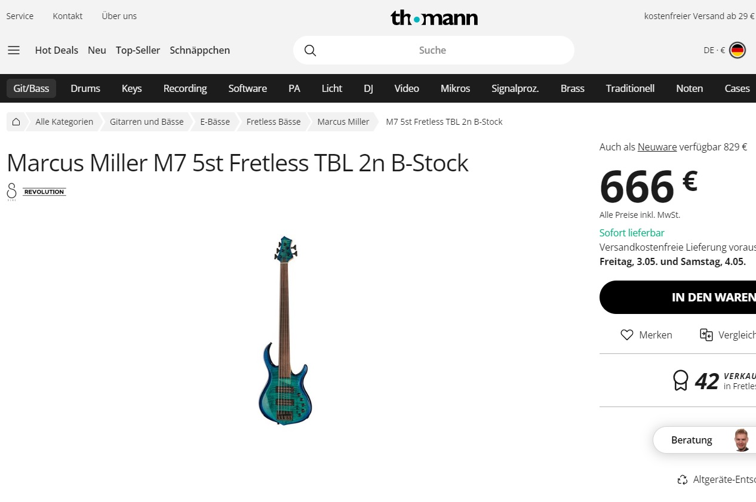Screen dimensions: 756x502
Task: Go to Fretless Bässe breadcrumb
Action: 273,122
